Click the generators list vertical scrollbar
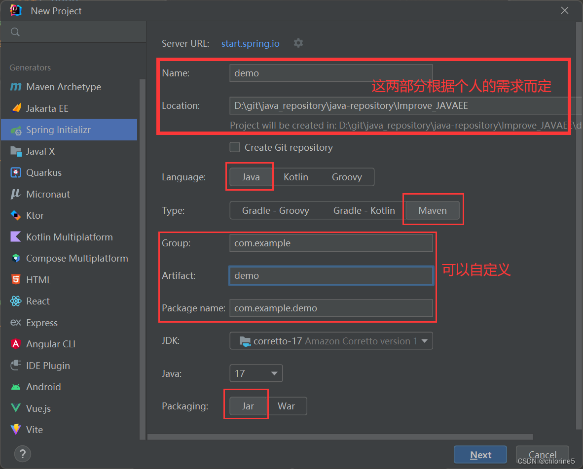This screenshot has height=469, width=583. pyautogui.click(x=143, y=259)
